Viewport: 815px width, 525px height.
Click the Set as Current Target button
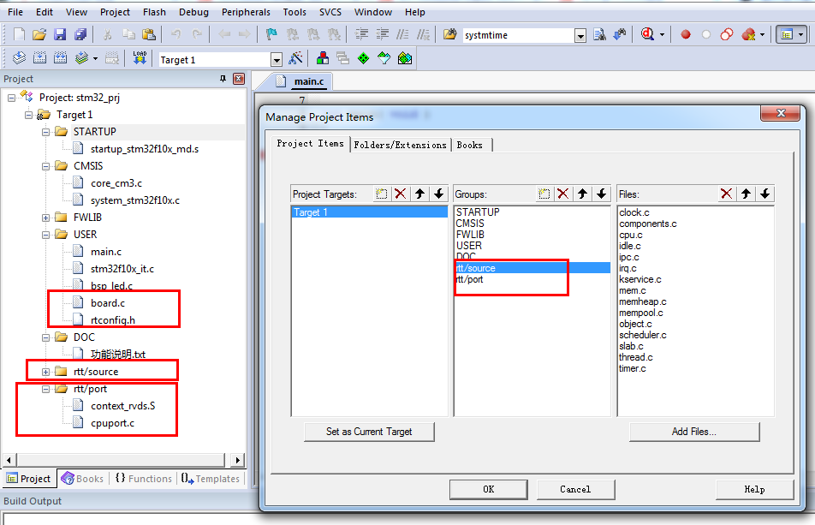(x=369, y=432)
